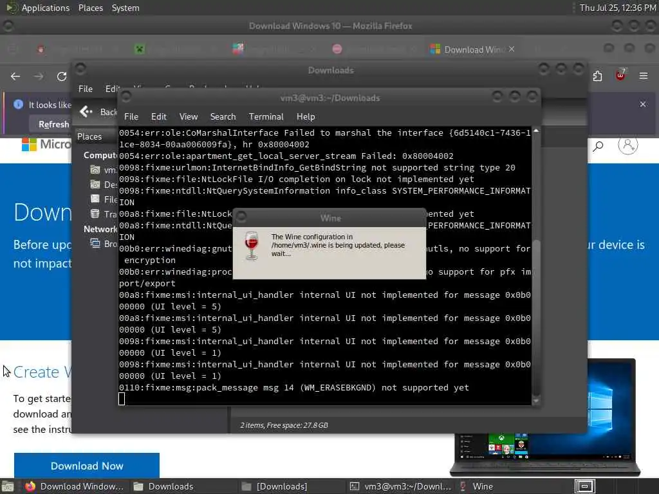Image resolution: width=659 pixels, height=494 pixels.
Task: Open the Help menu in terminal
Action: point(306,116)
